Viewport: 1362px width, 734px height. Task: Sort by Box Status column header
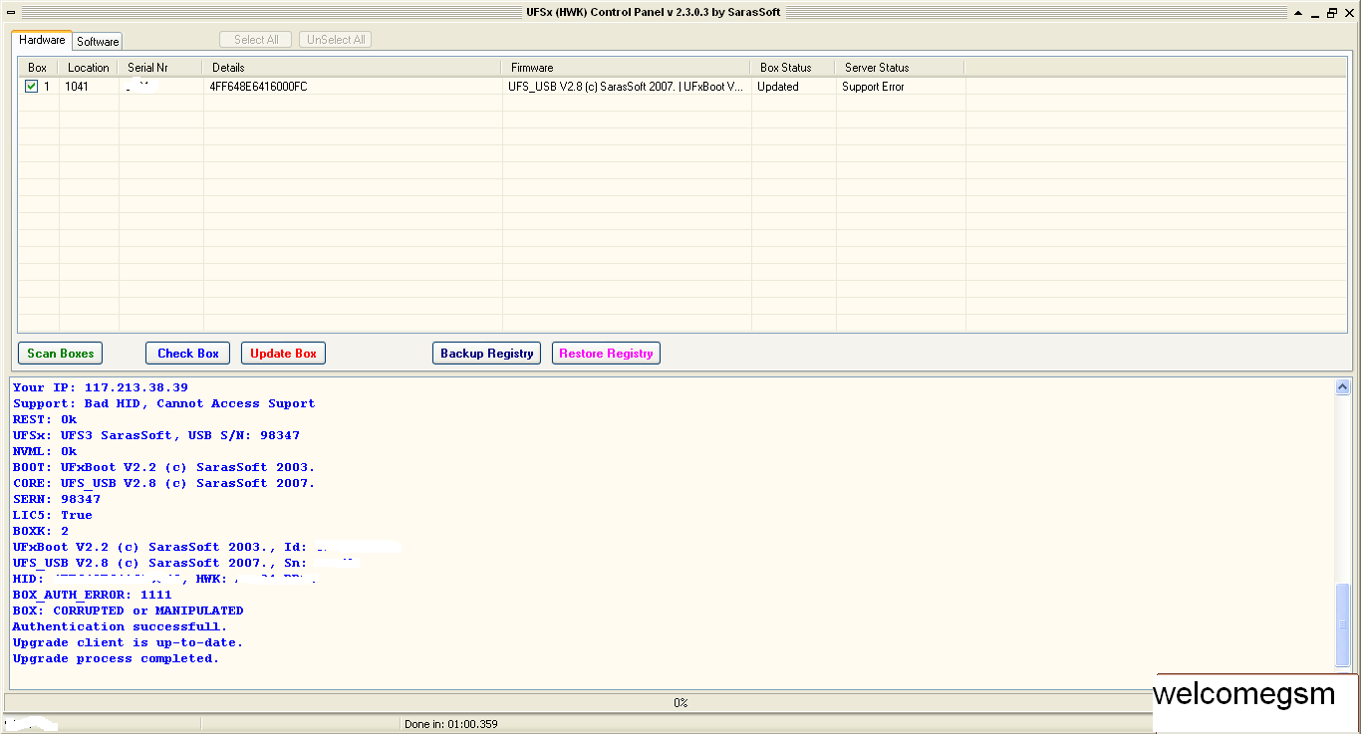793,68
